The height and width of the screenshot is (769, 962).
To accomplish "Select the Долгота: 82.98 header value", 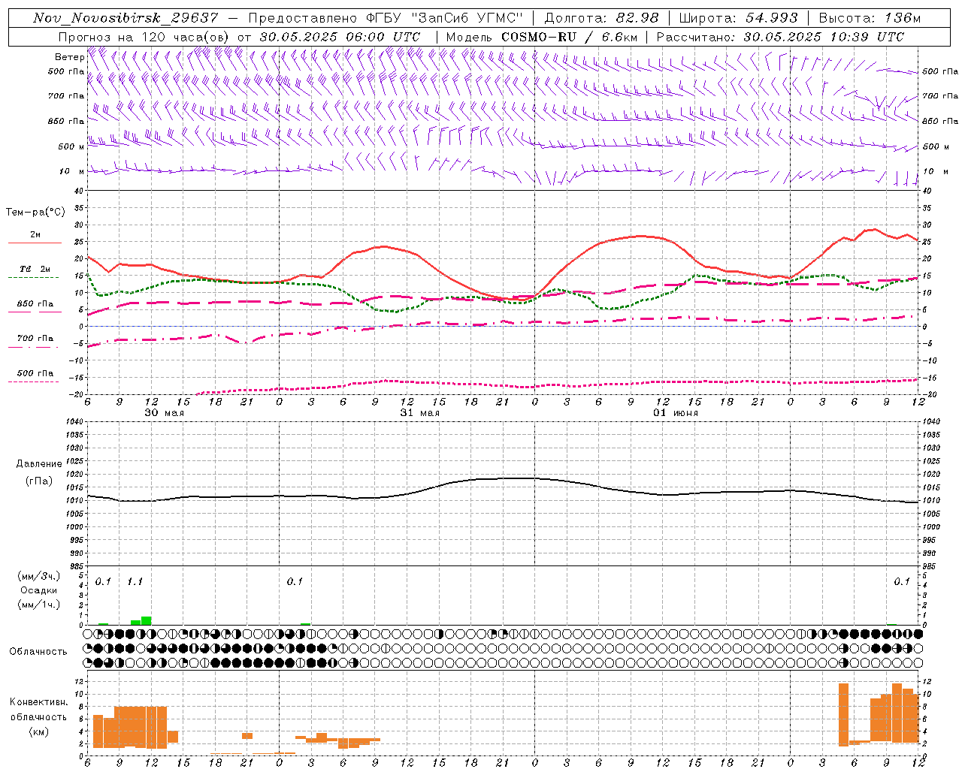I will (x=601, y=18).
